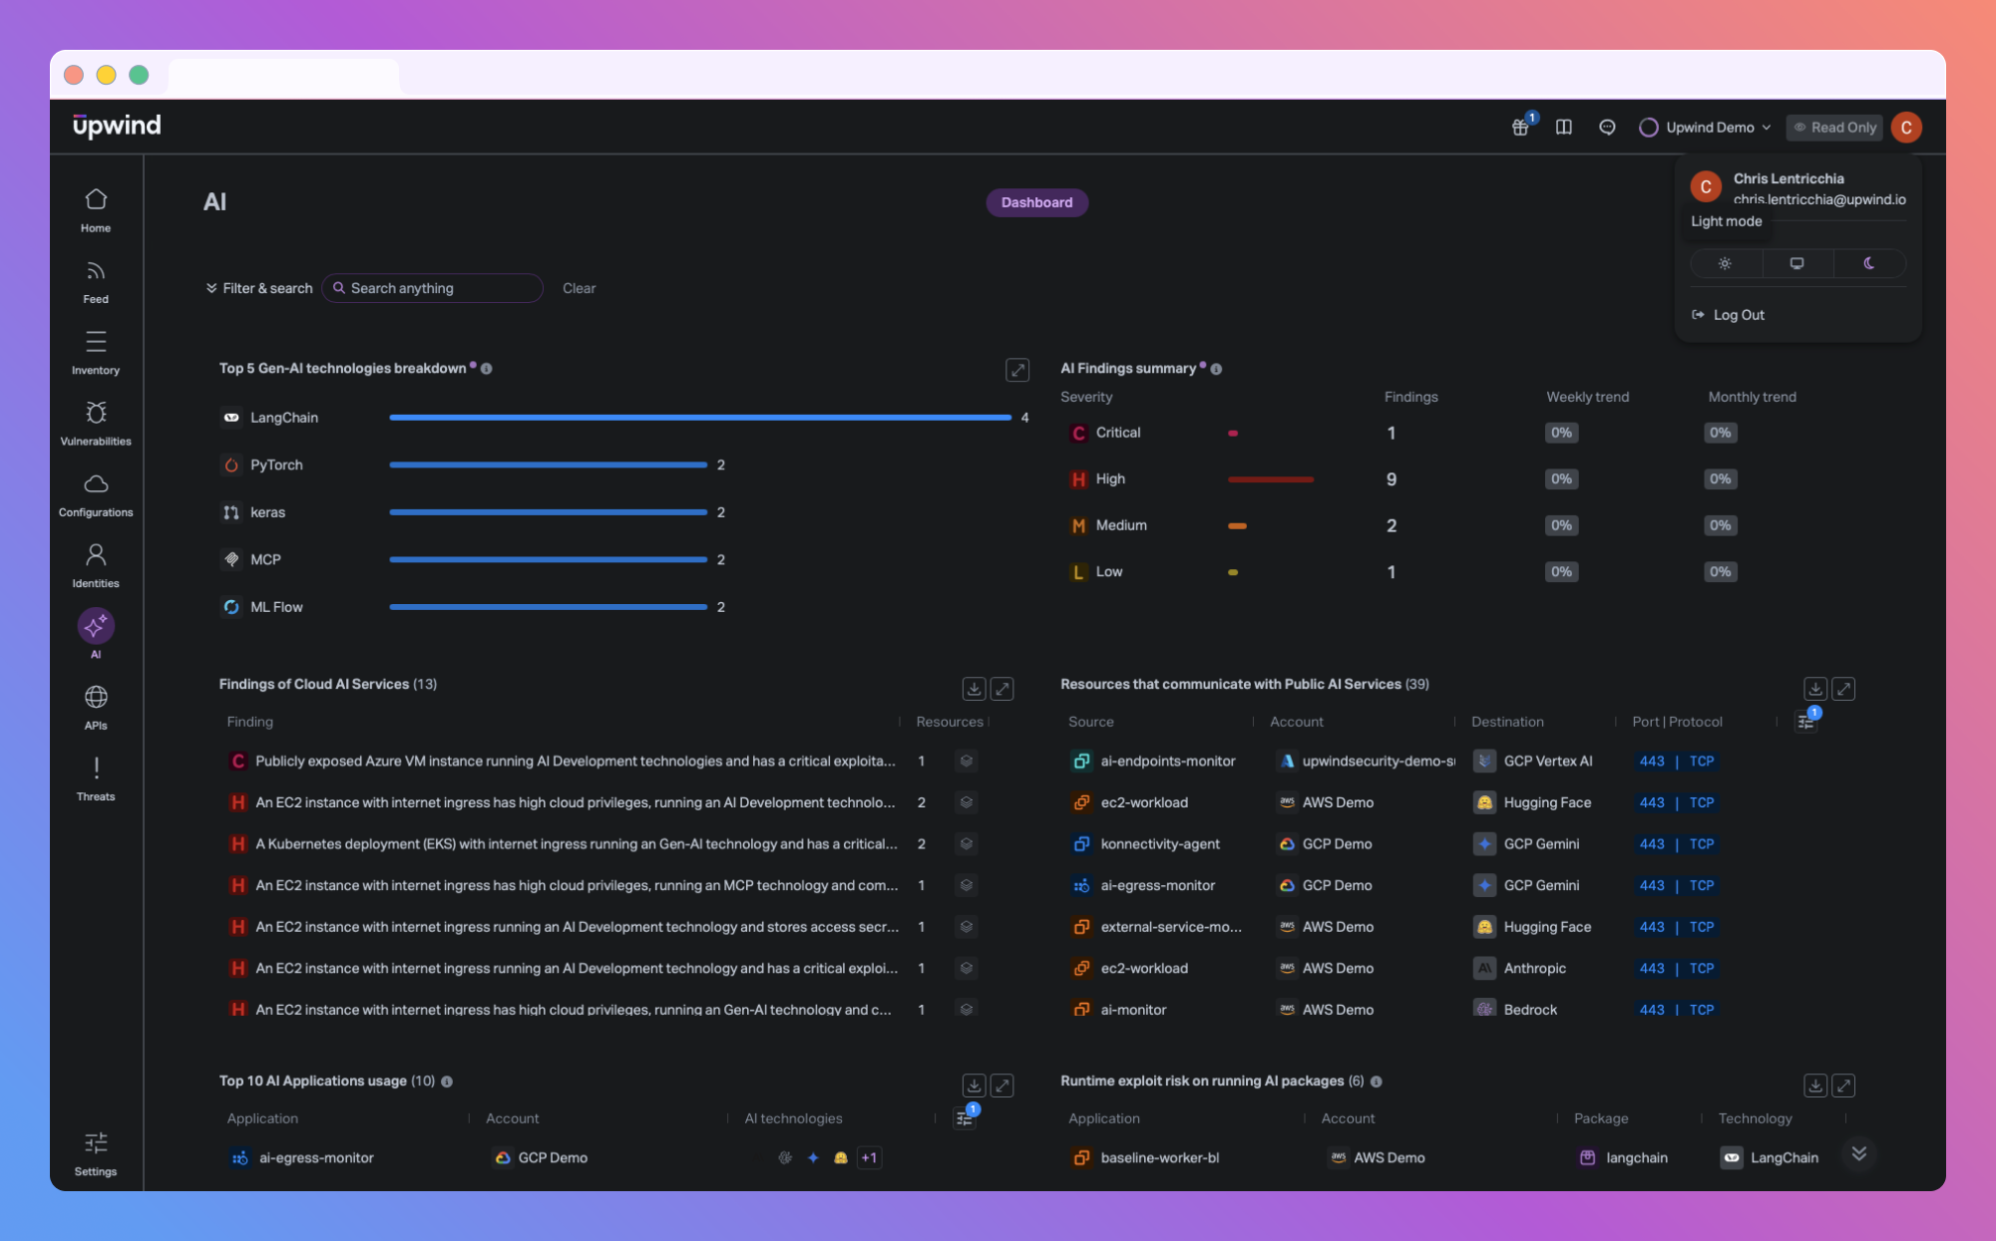Open the documentation book icon in the header
This screenshot has width=1996, height=1241.
pos(1563,128)
